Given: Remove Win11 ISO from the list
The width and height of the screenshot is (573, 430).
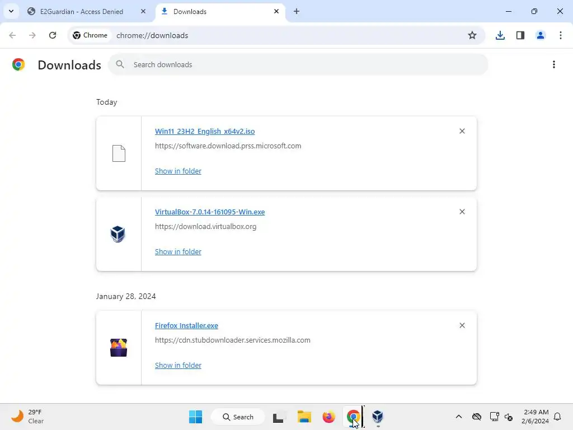Looking at the screenshot, I should tap(462, 131).
